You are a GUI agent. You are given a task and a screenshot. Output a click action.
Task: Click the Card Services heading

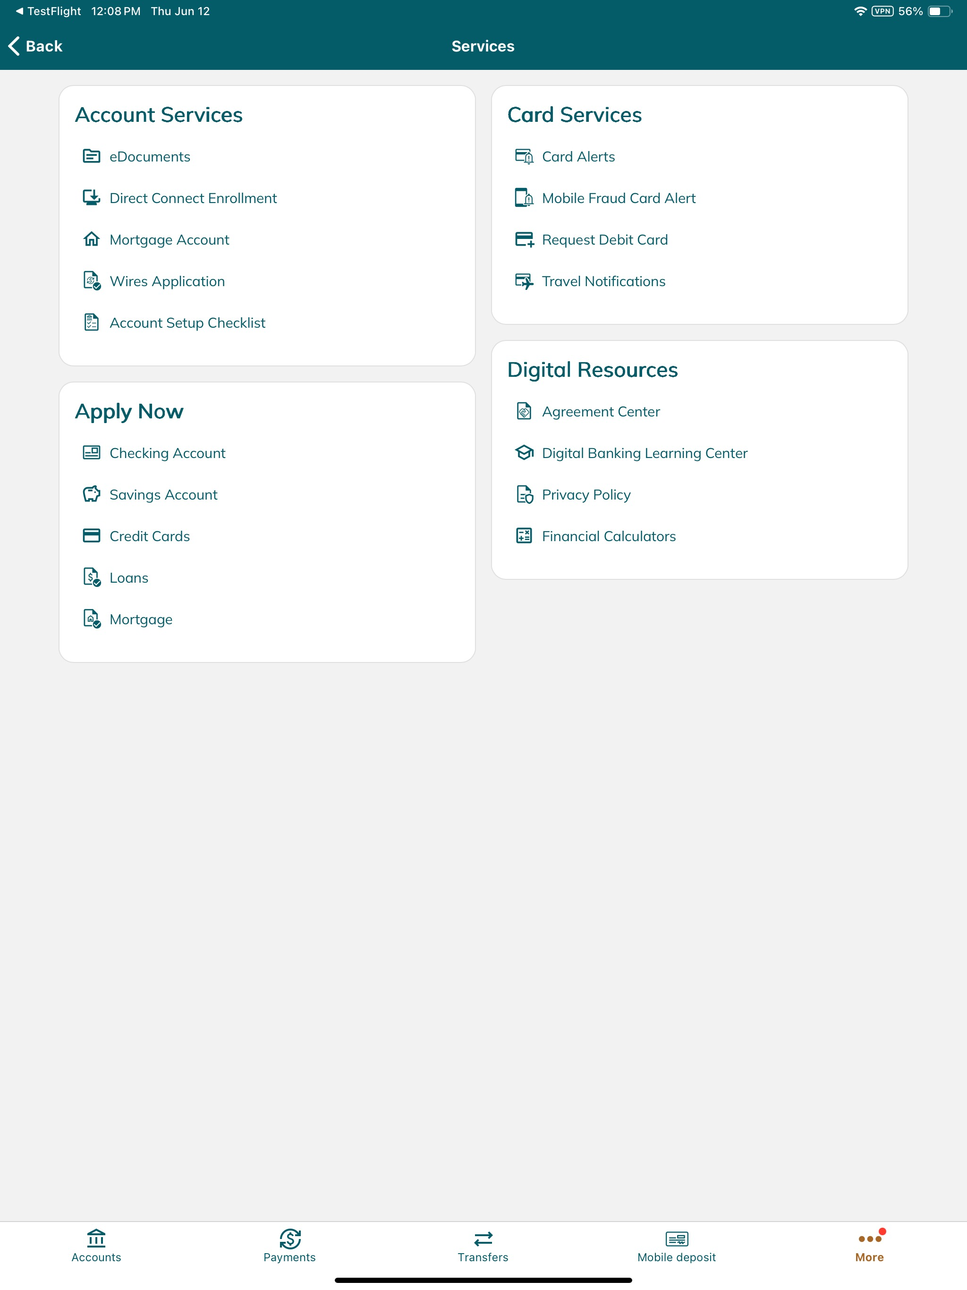(575, 114)
